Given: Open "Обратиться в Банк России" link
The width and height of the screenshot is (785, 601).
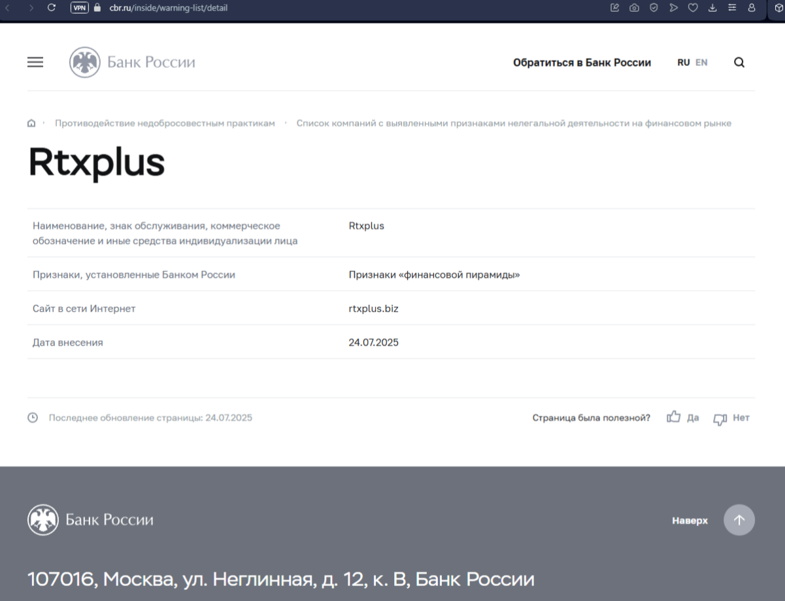Looking at the screenshot, I should (x=582, y=63).
